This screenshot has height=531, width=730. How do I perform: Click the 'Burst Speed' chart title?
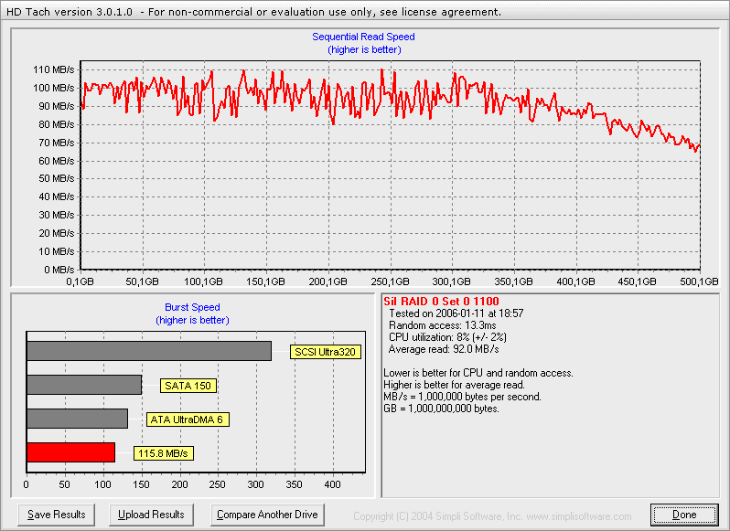[192, 307]
